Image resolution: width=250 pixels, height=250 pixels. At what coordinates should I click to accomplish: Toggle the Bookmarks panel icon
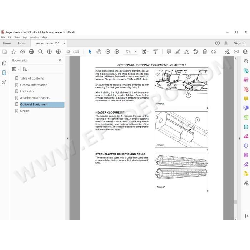(4, 73)
